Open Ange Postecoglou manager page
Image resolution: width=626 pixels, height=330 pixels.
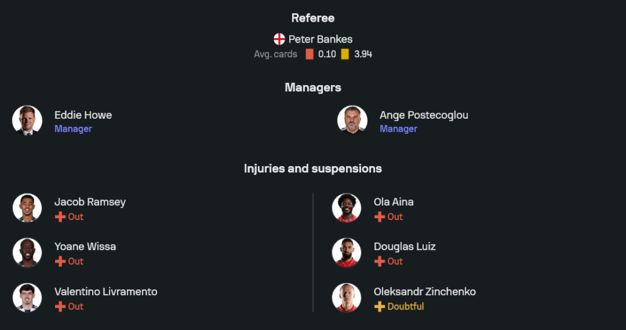click(424, 115)
